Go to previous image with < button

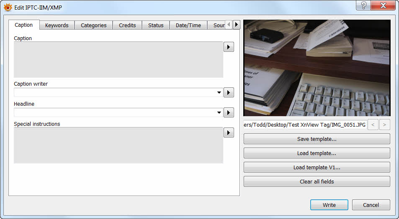point(373,125)
